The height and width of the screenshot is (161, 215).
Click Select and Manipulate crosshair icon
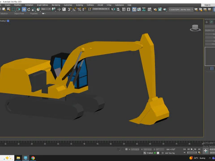tap(59, 9)
